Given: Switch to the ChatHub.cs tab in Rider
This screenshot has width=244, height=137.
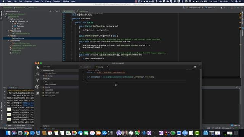Looking at the screenshot, I should coord(82,11).
